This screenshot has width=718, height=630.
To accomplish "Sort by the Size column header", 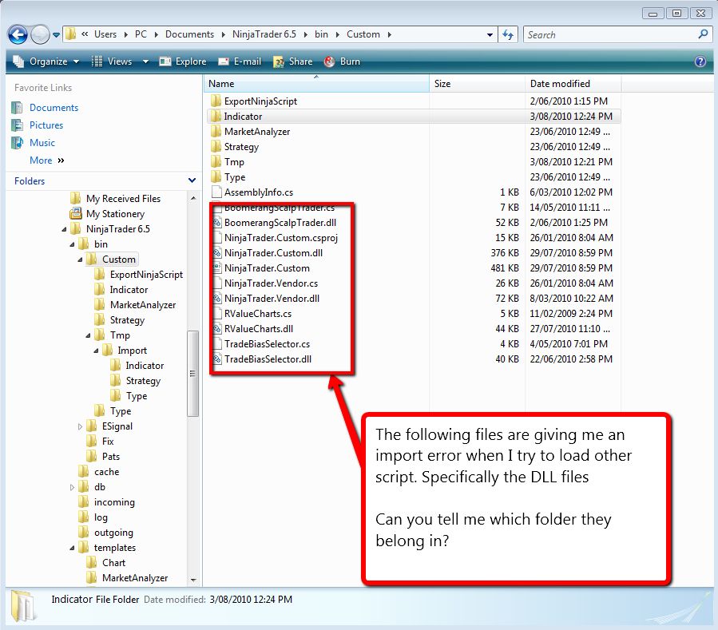I will pos(477,84).
